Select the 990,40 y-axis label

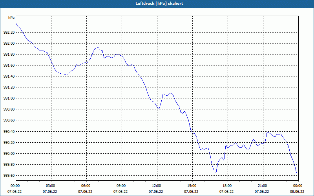9,132
